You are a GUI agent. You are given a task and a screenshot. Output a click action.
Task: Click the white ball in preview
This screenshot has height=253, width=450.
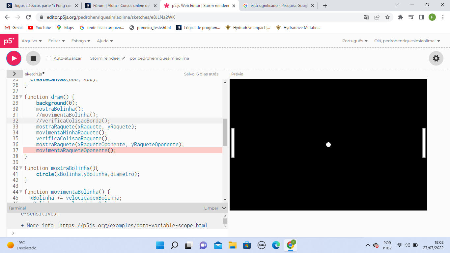click(x=328, y=145)
